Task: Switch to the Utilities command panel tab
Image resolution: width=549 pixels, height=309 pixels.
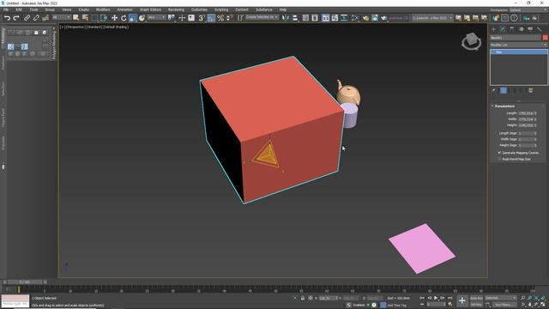Action: (540, 29)
